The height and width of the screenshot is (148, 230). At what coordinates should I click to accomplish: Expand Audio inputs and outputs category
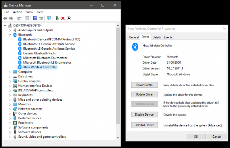click(10, 30)
